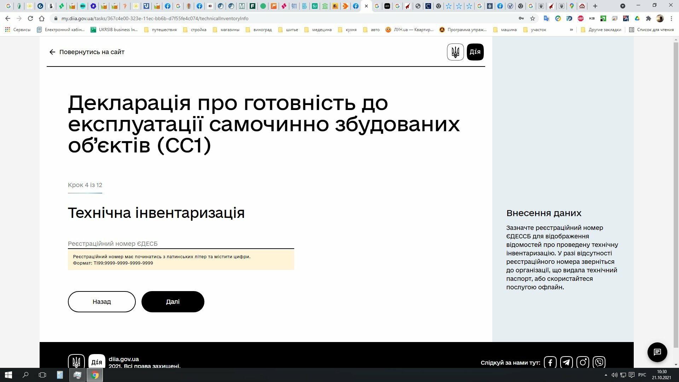This screenshot has height=382, width=679.
Task: Open the путешествия bookmark folder
Action: [x=161, y=30]
